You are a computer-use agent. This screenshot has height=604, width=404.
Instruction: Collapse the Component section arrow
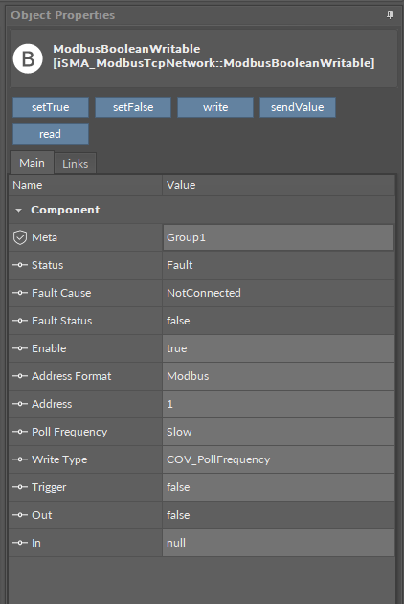(x=18, y=210)
